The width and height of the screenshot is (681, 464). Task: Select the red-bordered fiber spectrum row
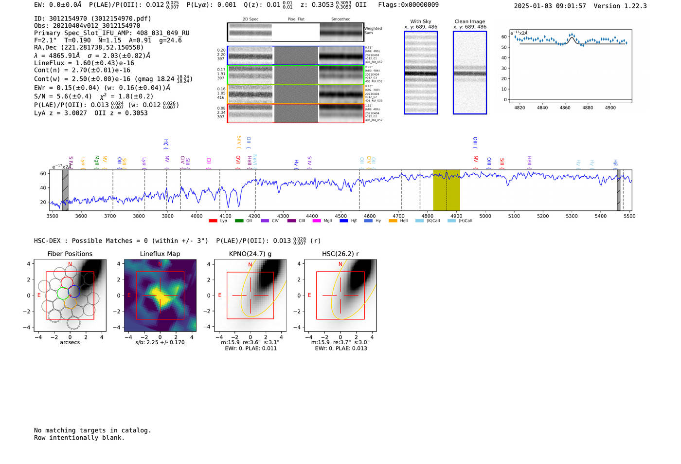[x=295, y=113]
